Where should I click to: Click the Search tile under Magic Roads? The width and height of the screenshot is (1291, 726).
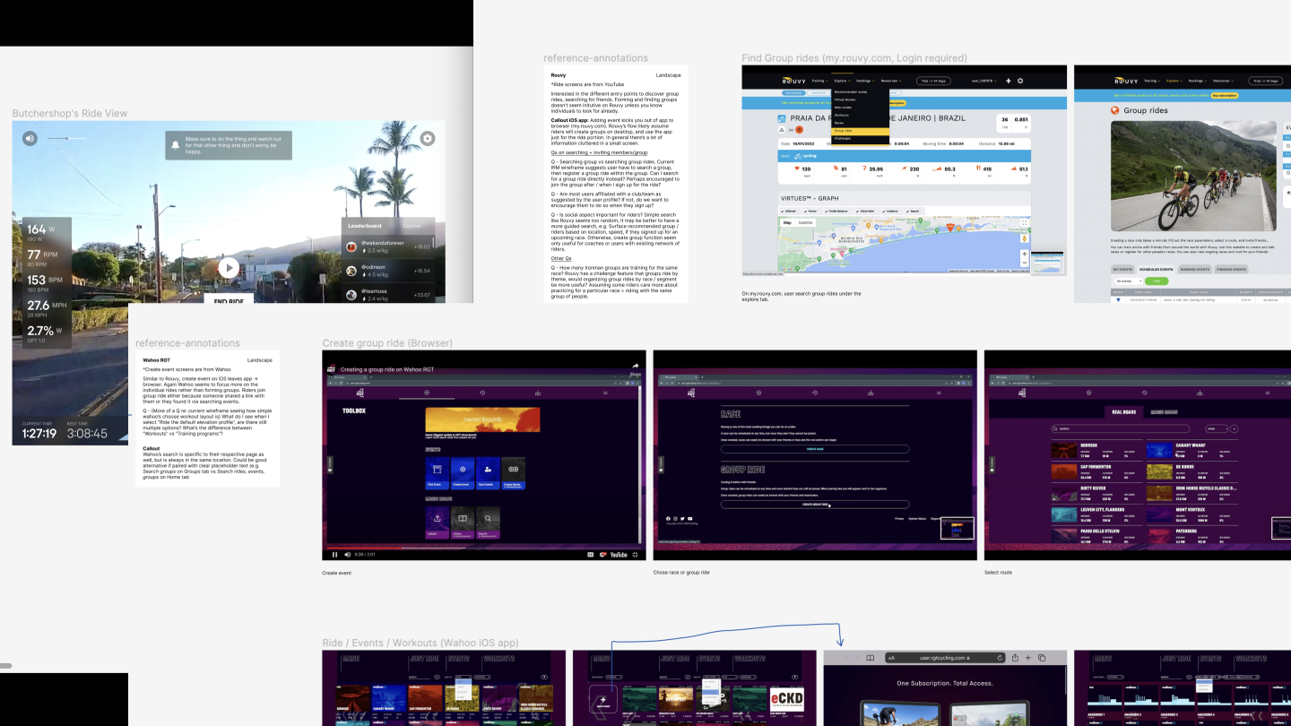pyautogui.click(x=488, y=523)
